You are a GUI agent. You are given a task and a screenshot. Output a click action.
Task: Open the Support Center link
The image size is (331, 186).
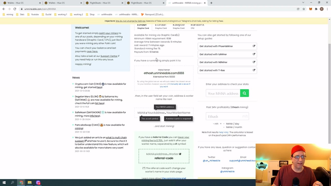(109, 56)
